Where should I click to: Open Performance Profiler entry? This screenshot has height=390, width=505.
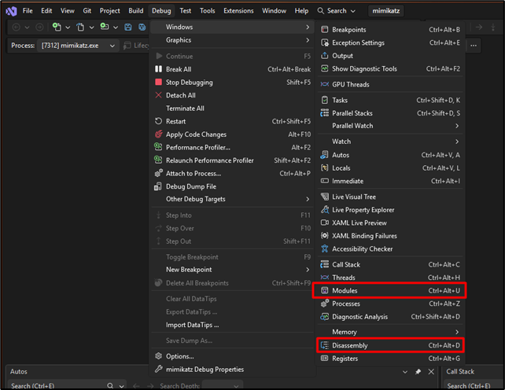point(232,148)
